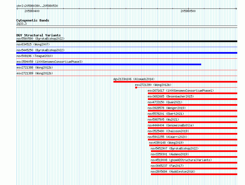
Task: Open esv2721390 (Wong2012b) variant label
Action: pos(153,85)
